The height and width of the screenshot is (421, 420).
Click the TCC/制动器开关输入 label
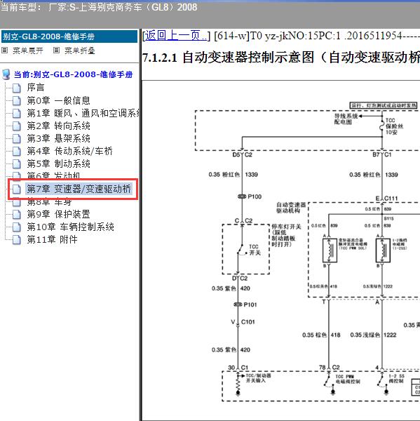tap(258, 378)
